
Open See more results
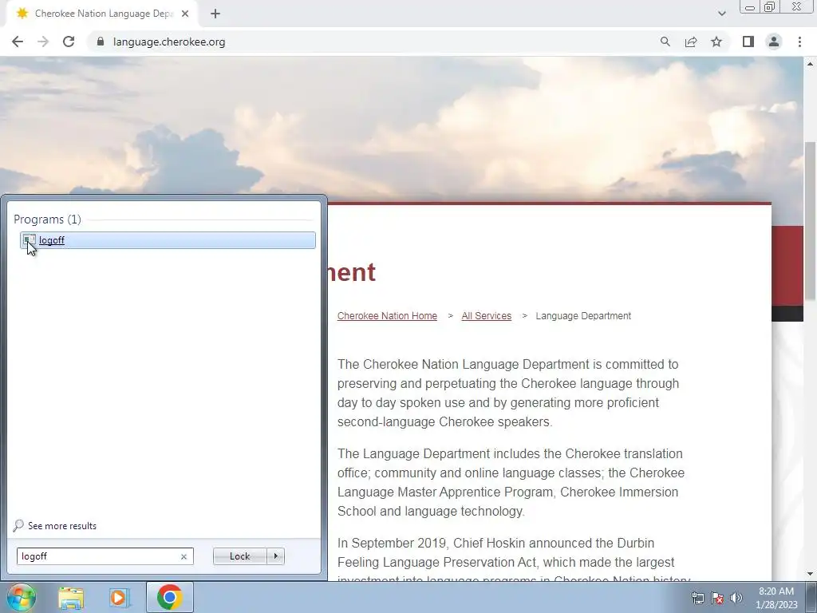click(x=55, y=525)
